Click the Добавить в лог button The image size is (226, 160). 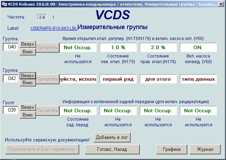[112, 138]
